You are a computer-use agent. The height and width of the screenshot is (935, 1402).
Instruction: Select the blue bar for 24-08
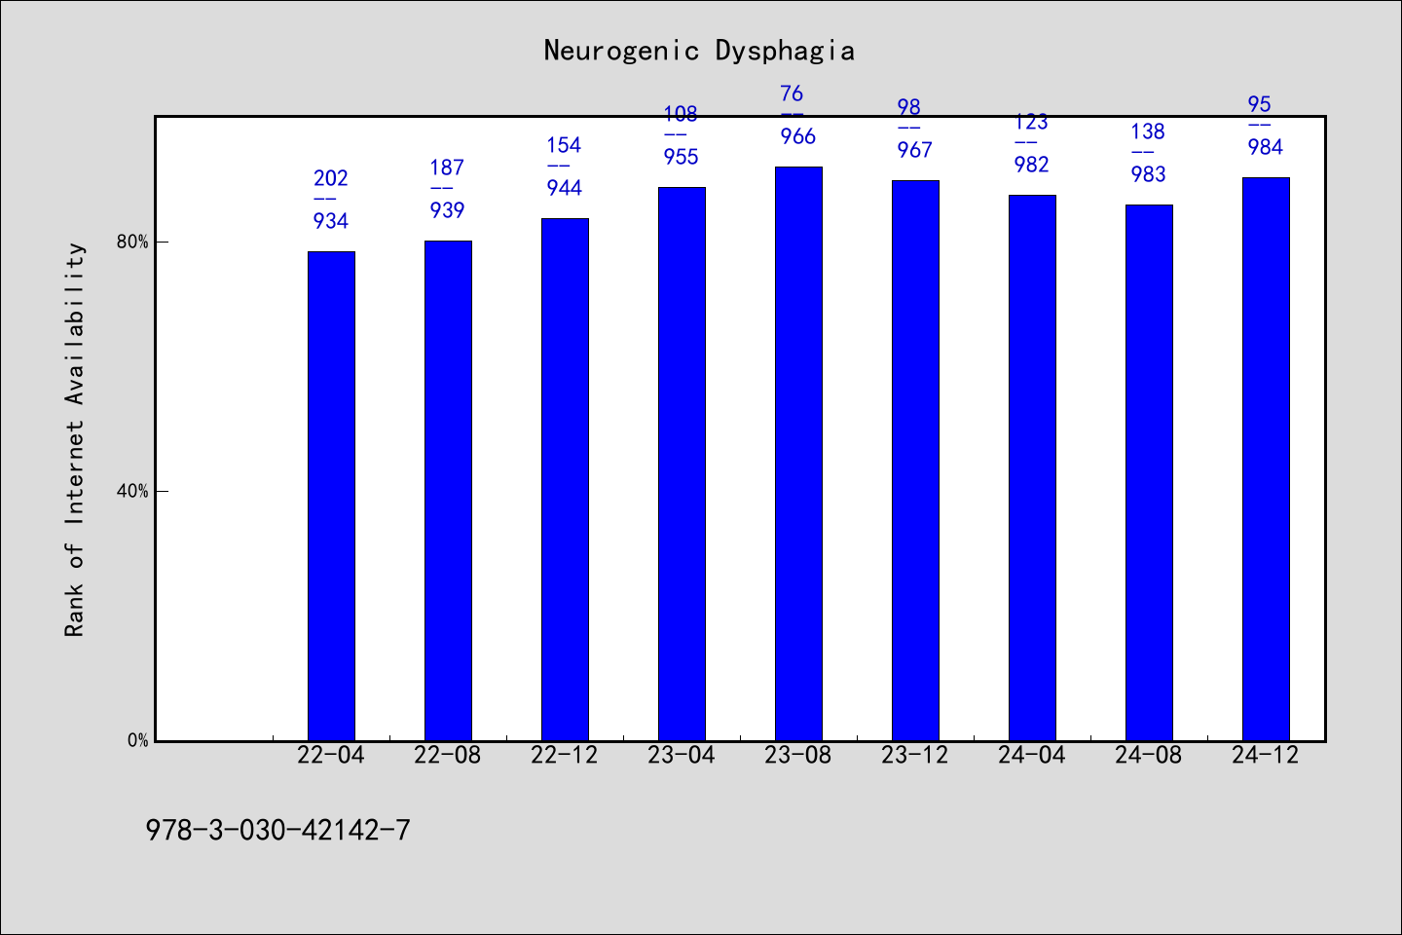tap(1149, 472)
